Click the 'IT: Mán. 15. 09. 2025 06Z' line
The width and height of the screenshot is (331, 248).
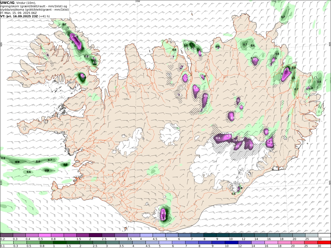click(19, 13)
